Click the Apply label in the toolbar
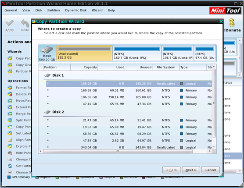 (x=10, y=30)
